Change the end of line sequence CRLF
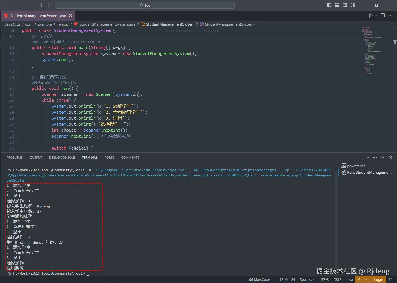This screenshot has width=397, height=283. 337,279
